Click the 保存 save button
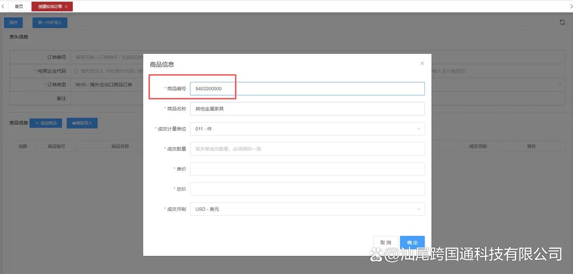Image resolution: width=573 pixels, height=274 pixels. pos(13,23)
